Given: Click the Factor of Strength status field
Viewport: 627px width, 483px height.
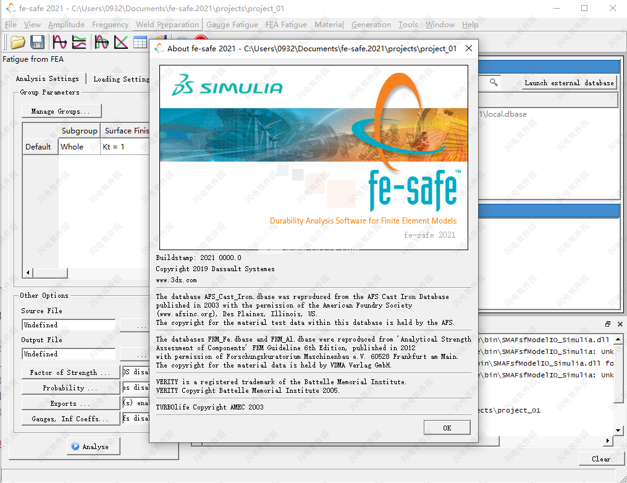Looking at the screenshot, I should click(x=136, y=372).
